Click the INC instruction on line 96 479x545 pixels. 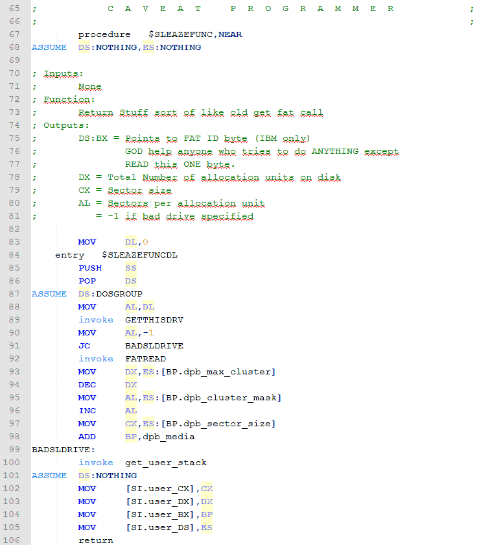(87, 411)
